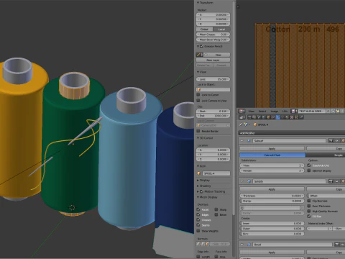
Task: Collapse the Item panel
Action: (198, 166)
